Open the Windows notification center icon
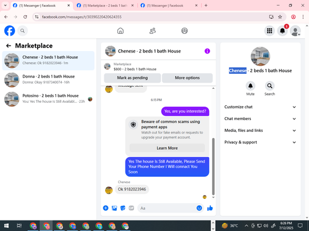309x231 pixels. tap(300, 225)
